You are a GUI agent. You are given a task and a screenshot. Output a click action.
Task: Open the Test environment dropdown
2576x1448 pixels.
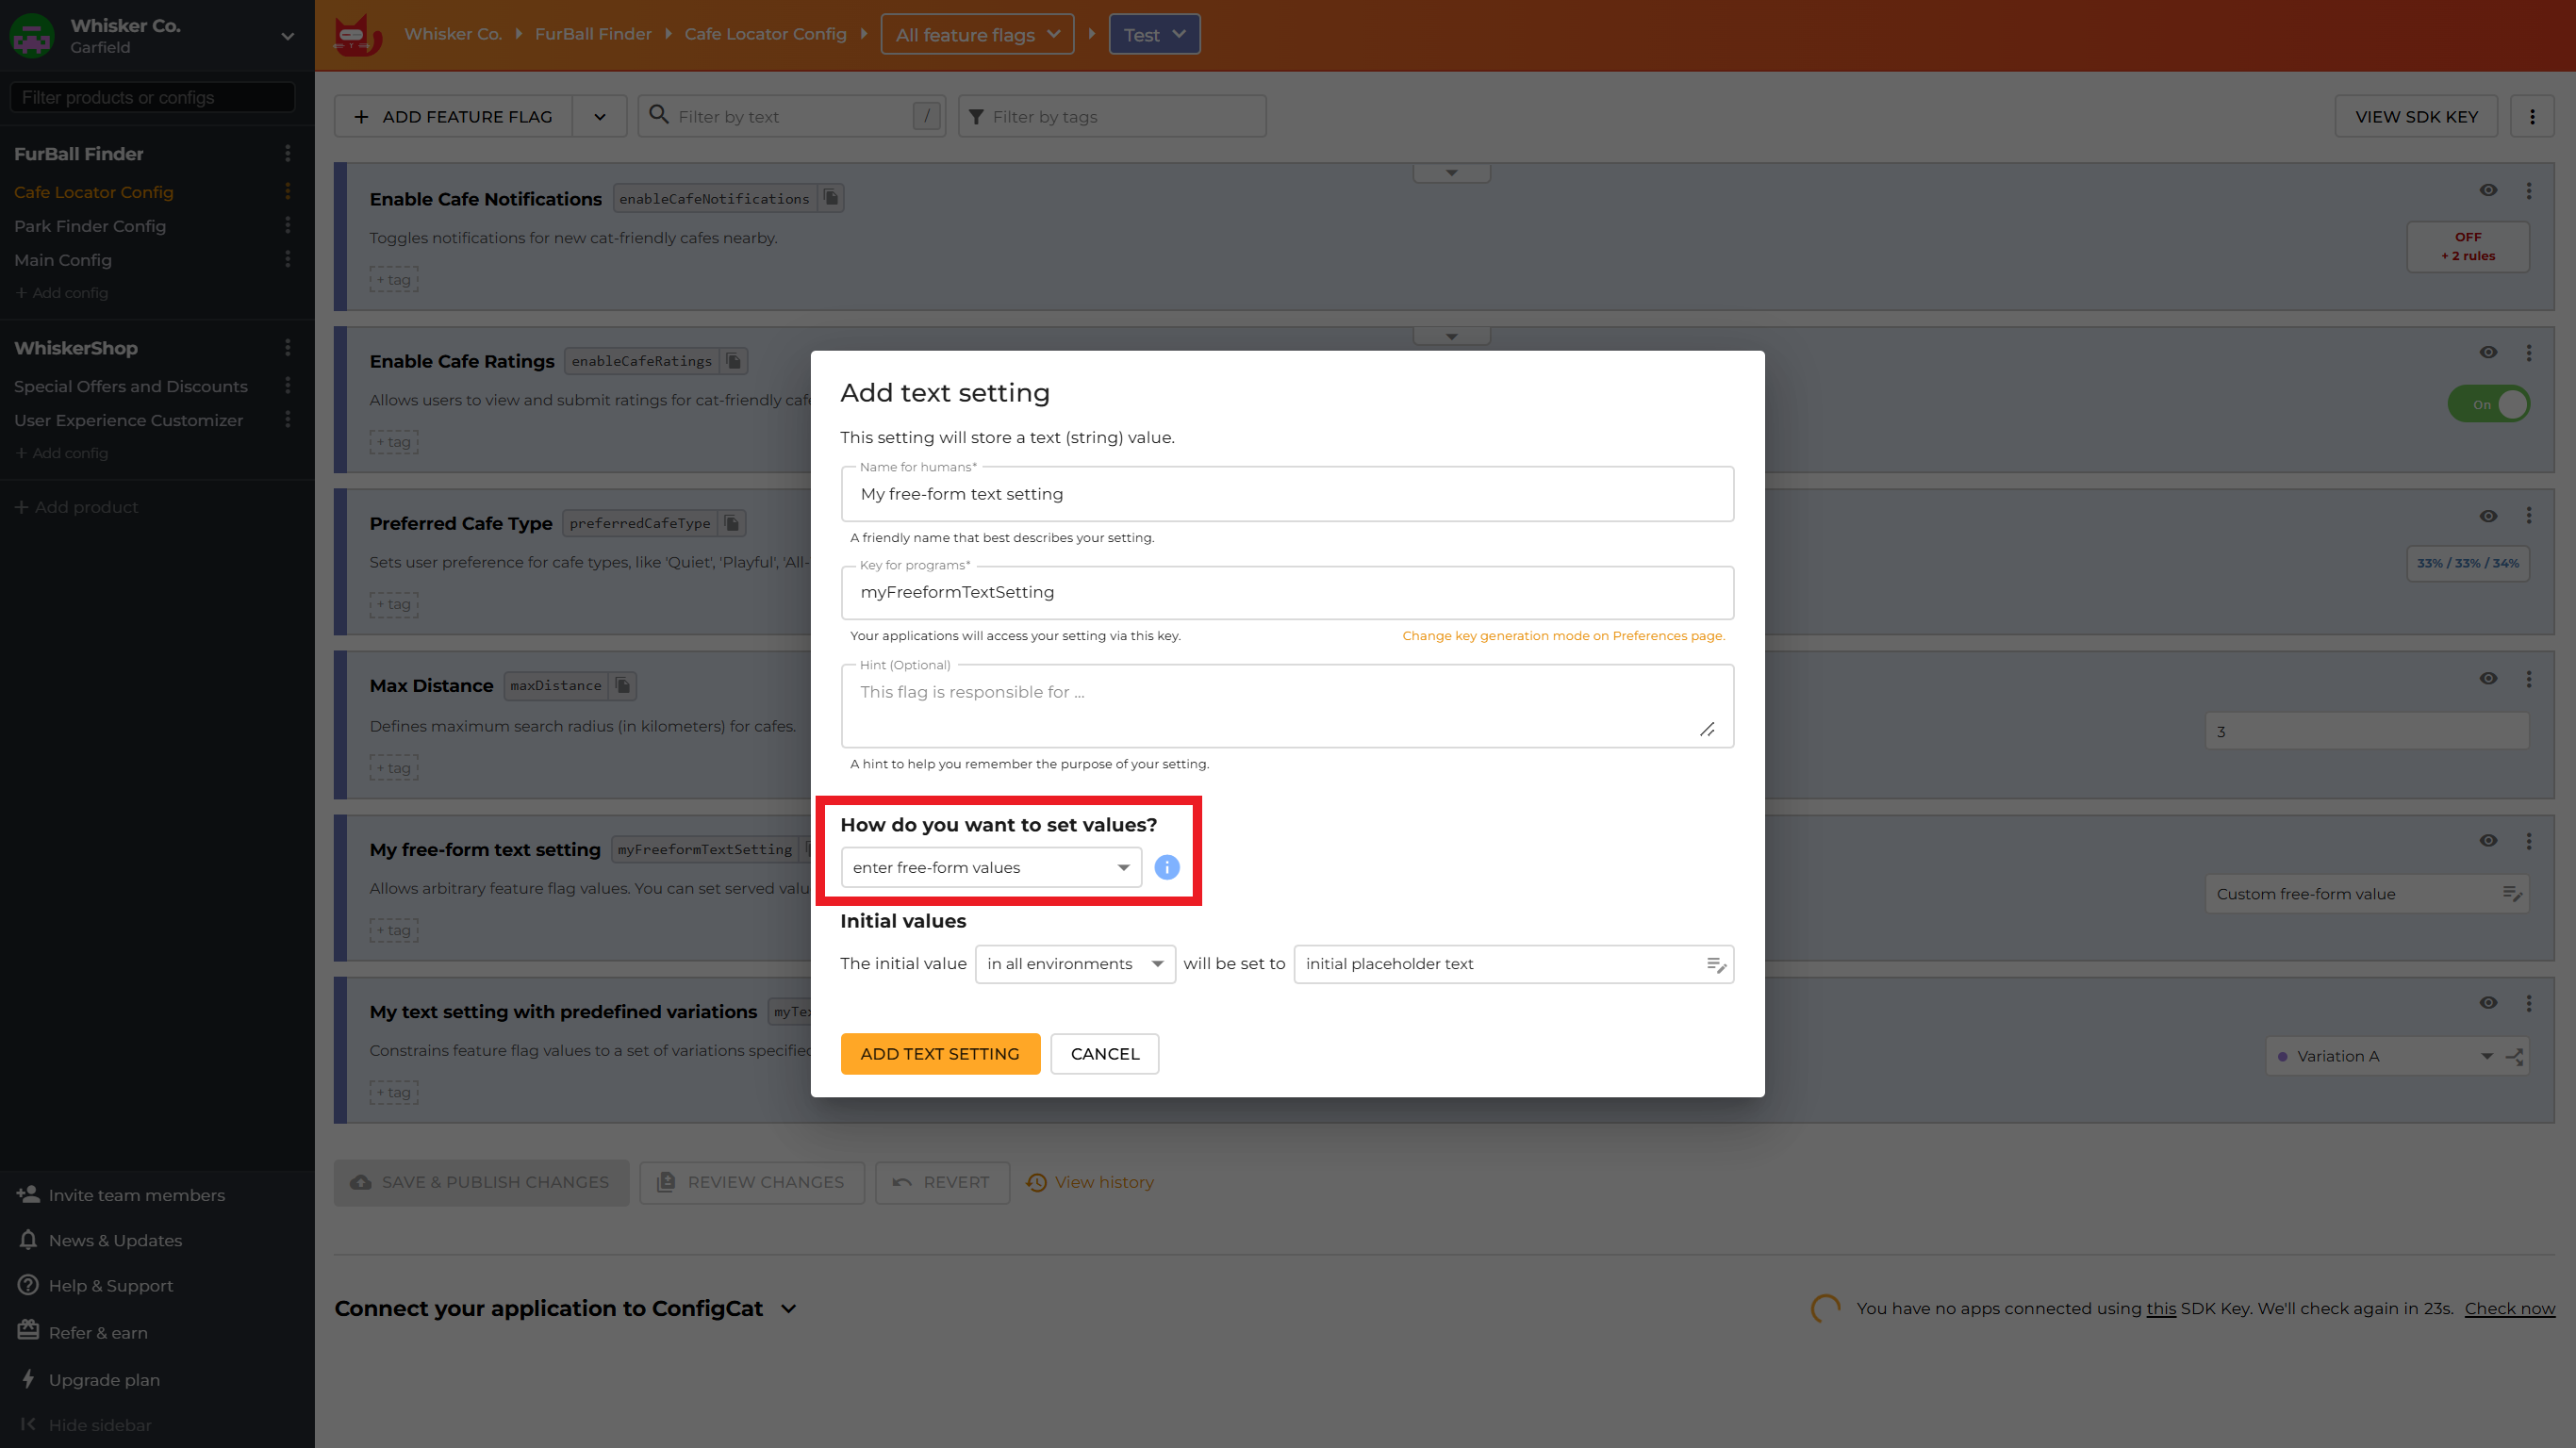click(x=1153, y=35)
